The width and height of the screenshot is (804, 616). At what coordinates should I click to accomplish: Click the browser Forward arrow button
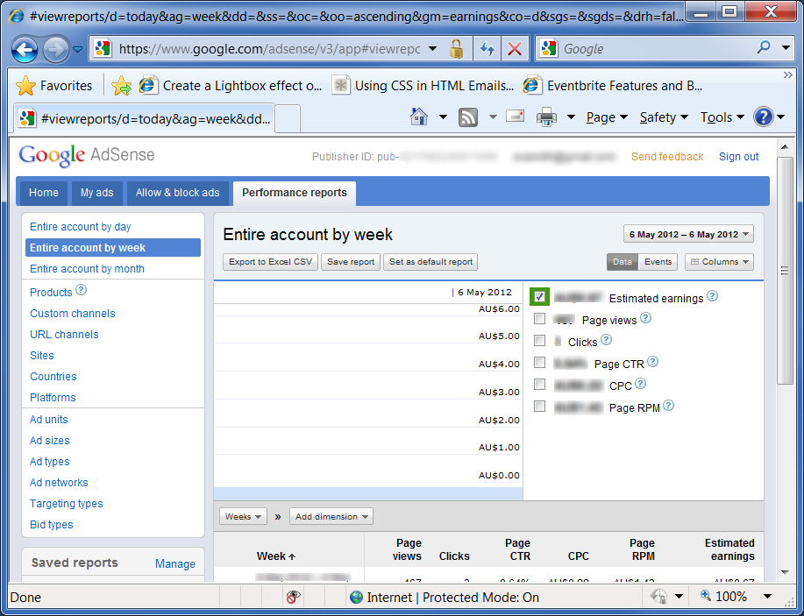point(55,49)
